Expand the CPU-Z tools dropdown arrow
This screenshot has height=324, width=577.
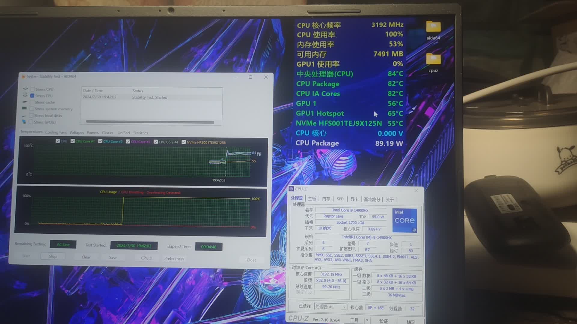[367, 320]
